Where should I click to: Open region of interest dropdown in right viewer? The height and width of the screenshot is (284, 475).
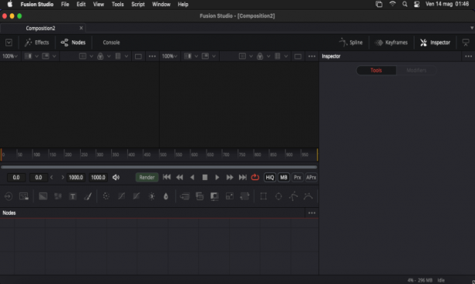point(251,56)
